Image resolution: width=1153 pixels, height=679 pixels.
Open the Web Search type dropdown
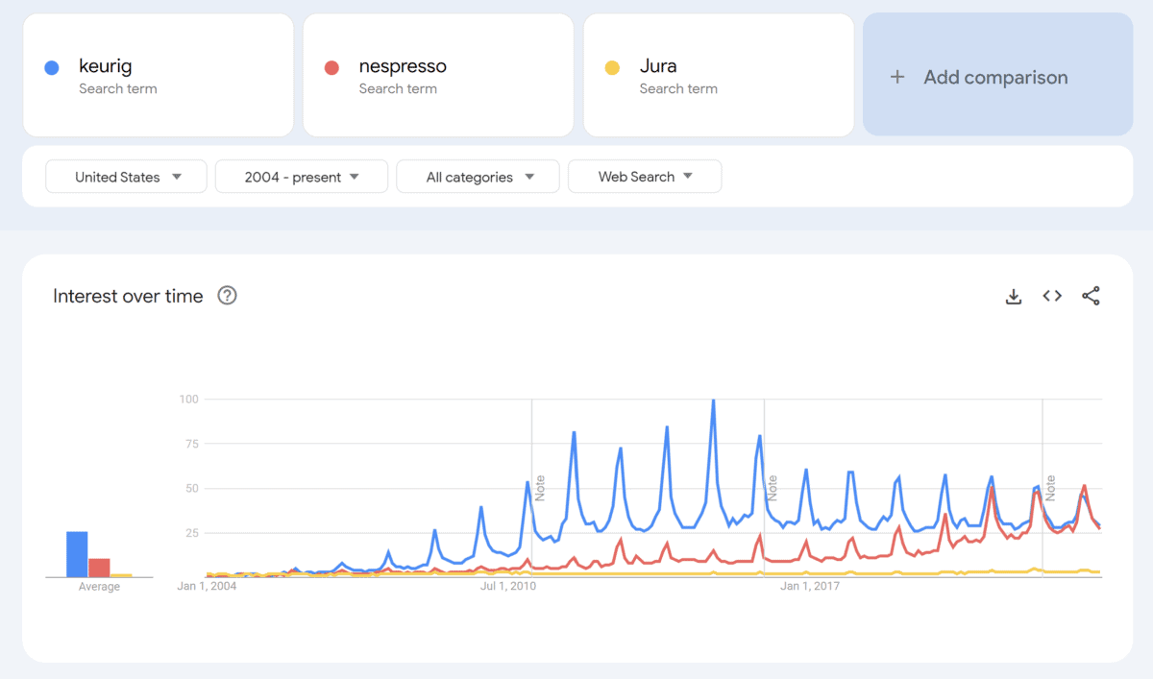pos(645,176)
